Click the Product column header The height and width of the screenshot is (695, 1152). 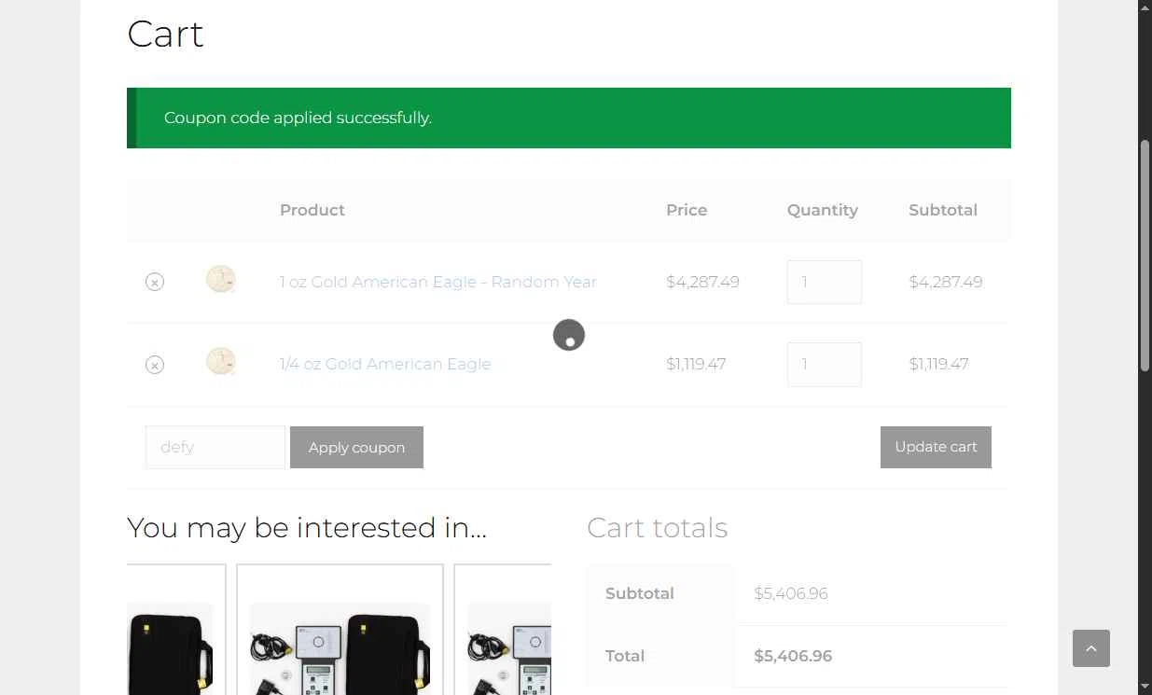[x=312, y=210]
